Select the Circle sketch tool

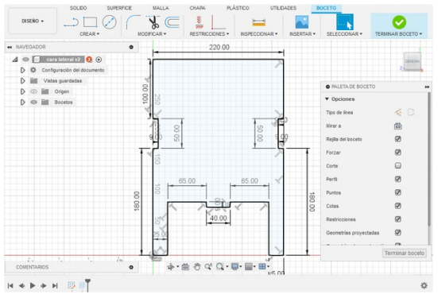[x=109, y=22]
